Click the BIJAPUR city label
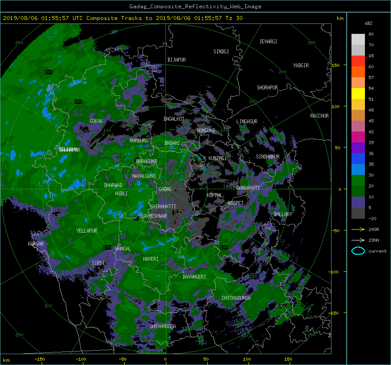The width and height of the screenshot is (391, 365). point(176,60)
